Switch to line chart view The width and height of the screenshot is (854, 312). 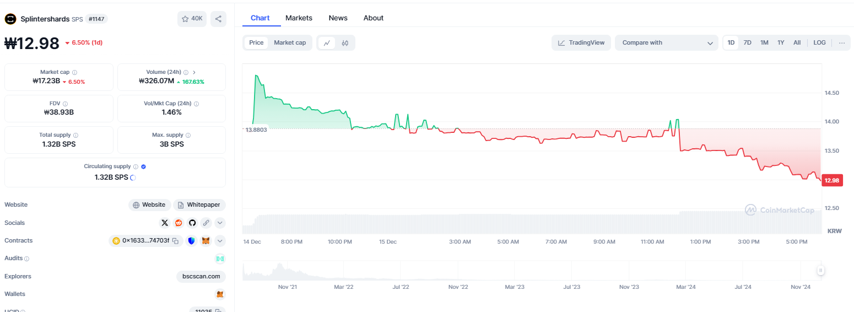[x=327, y=42]
